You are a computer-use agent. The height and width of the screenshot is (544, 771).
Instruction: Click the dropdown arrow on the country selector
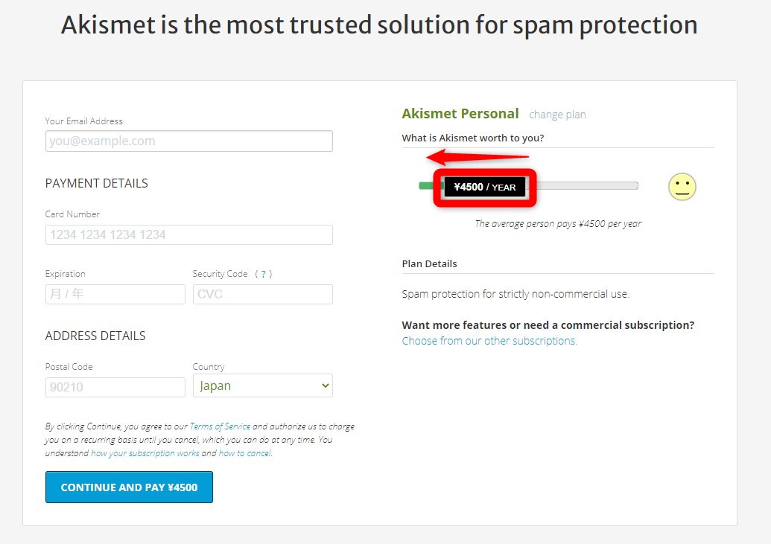[x=323, y=385]
